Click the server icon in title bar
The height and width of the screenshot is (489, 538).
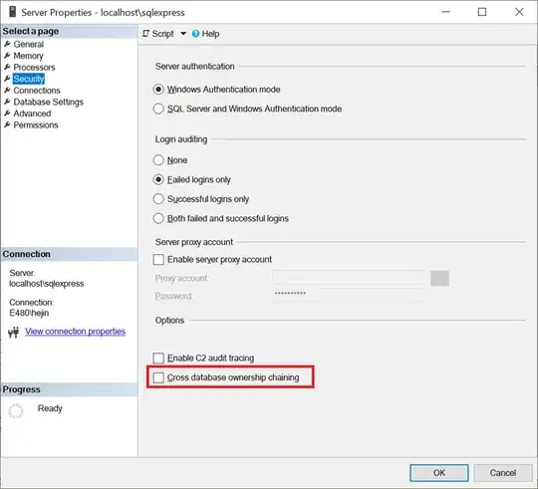[13, 12]
